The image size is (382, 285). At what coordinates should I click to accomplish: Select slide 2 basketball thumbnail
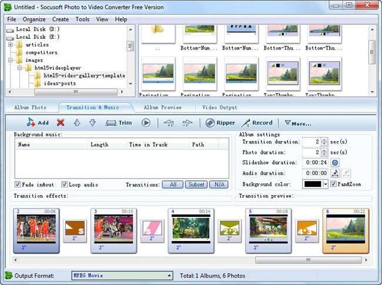pos(36,230)
